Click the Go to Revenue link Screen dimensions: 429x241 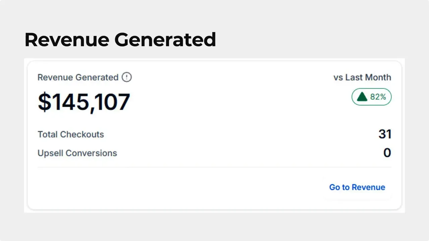click(x=357, y=187)
